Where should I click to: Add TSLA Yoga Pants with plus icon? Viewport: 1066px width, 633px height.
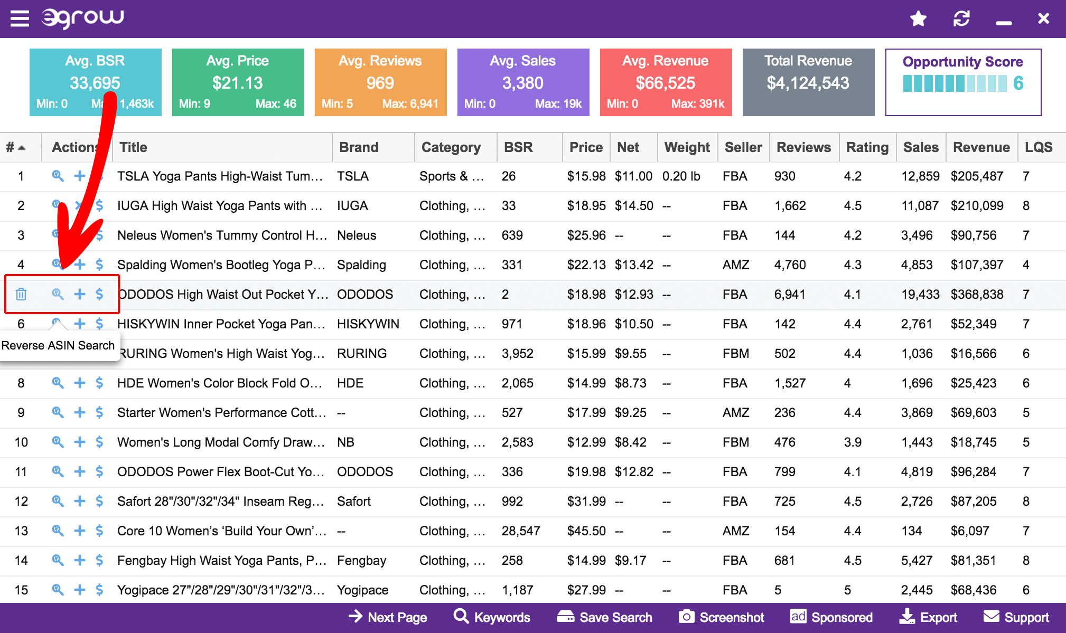pyautogui.click(x=79, y=176)
